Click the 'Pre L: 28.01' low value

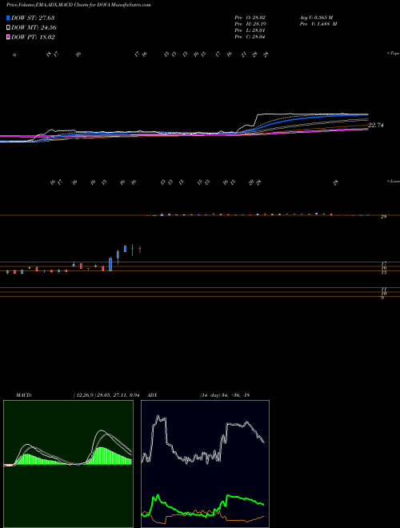pos(250,30)
